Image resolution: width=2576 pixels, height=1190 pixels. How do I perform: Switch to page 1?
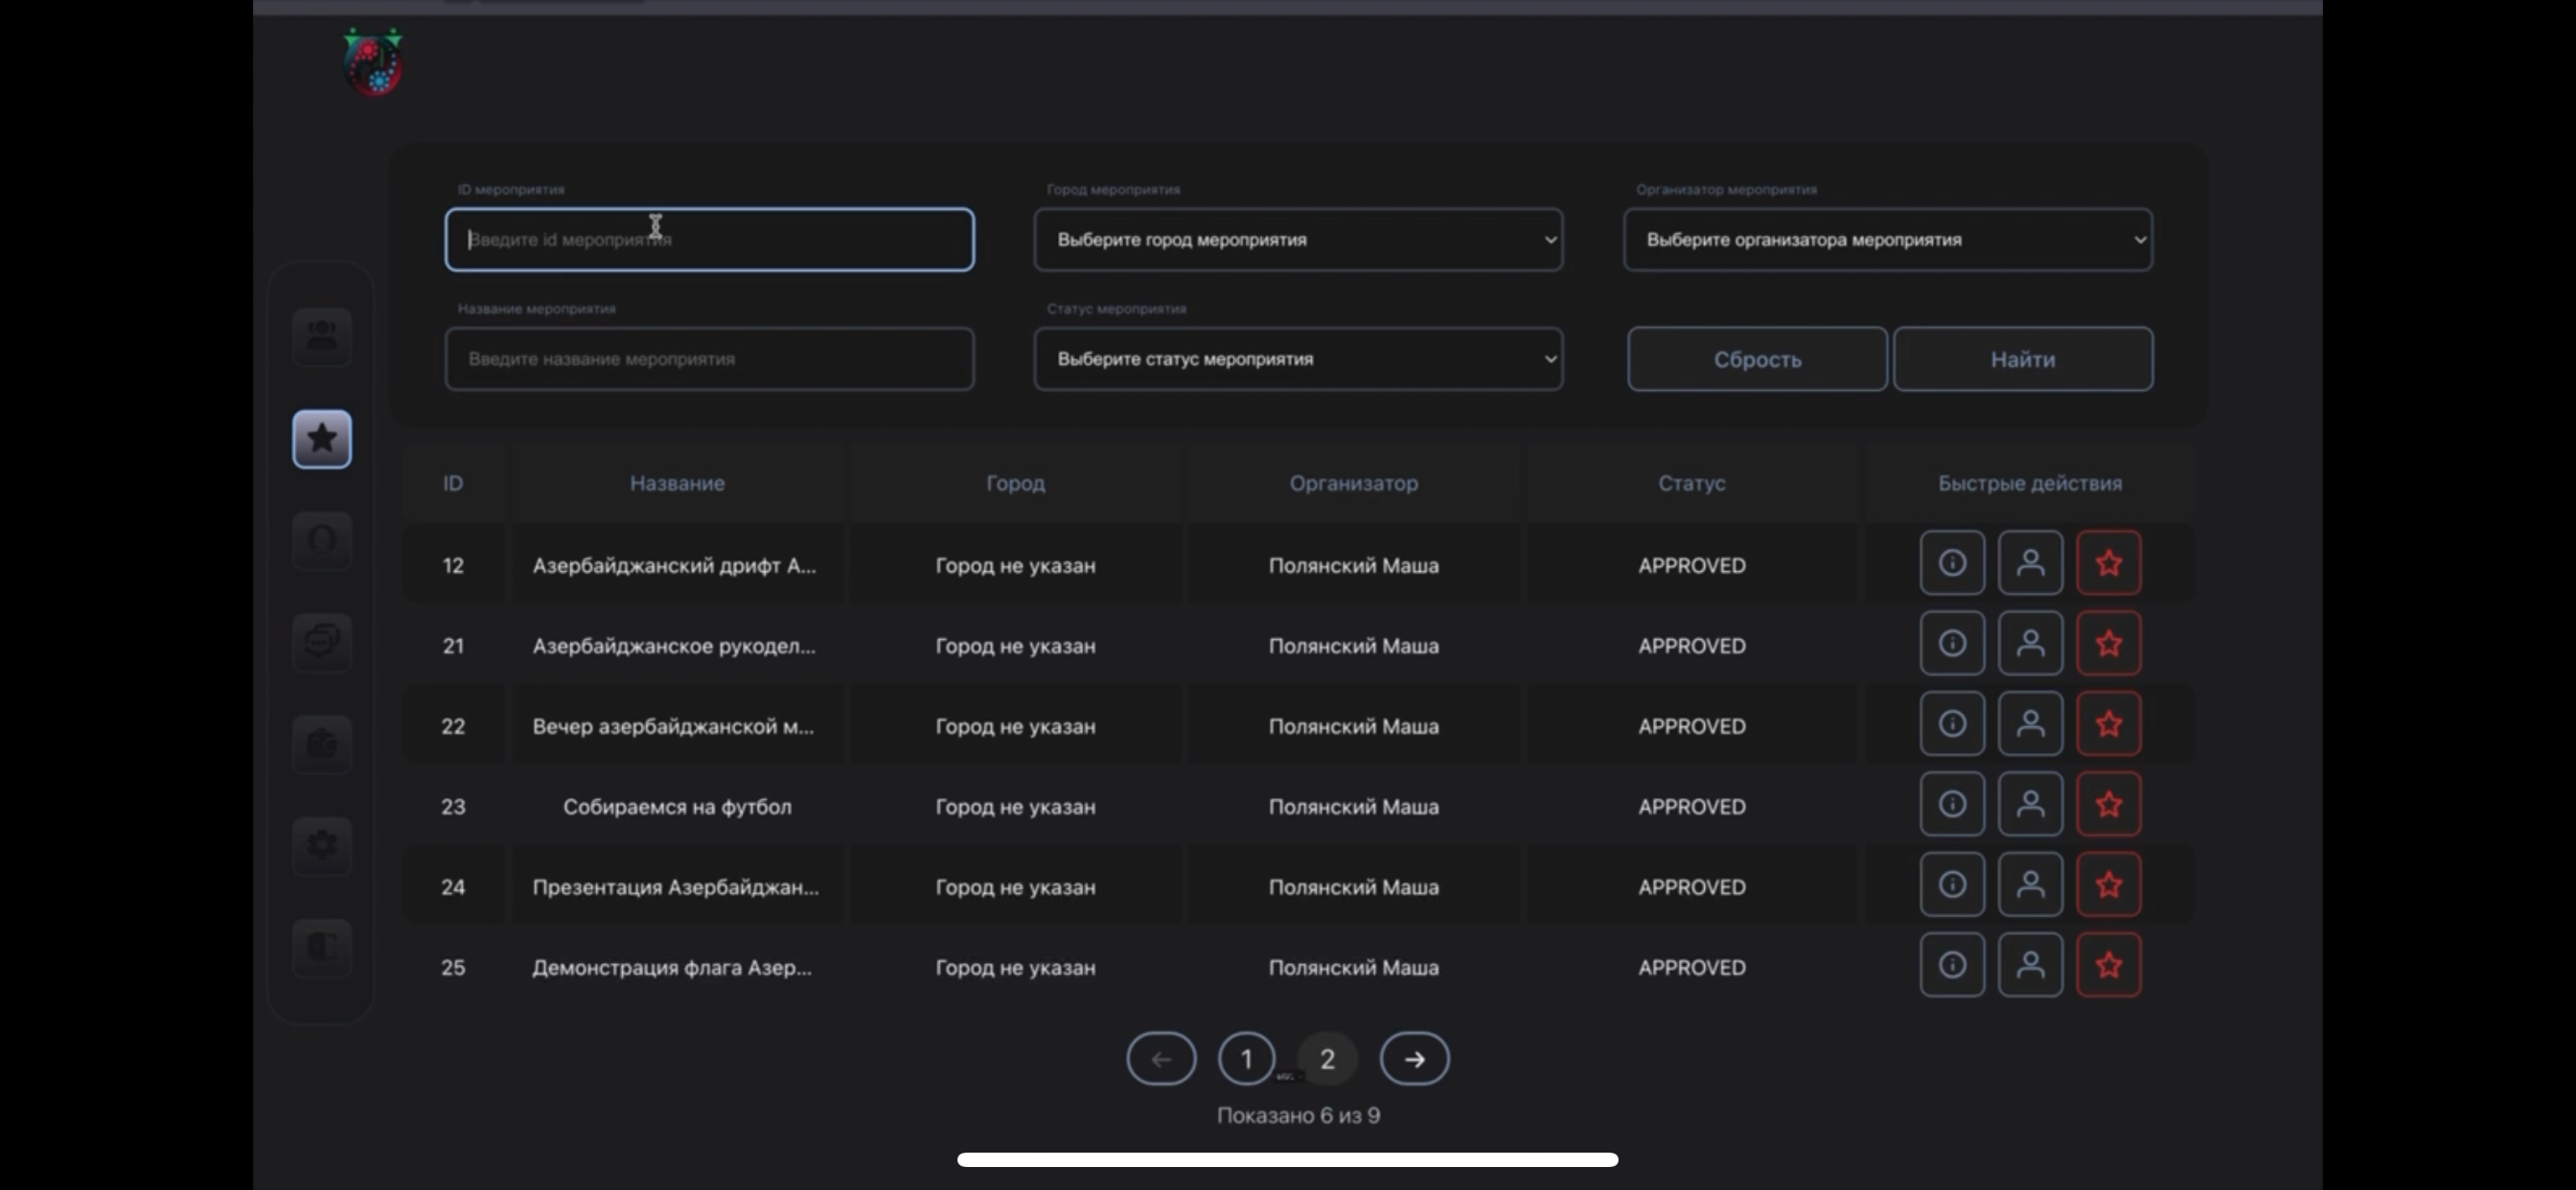click(x=1246, y=1059)
